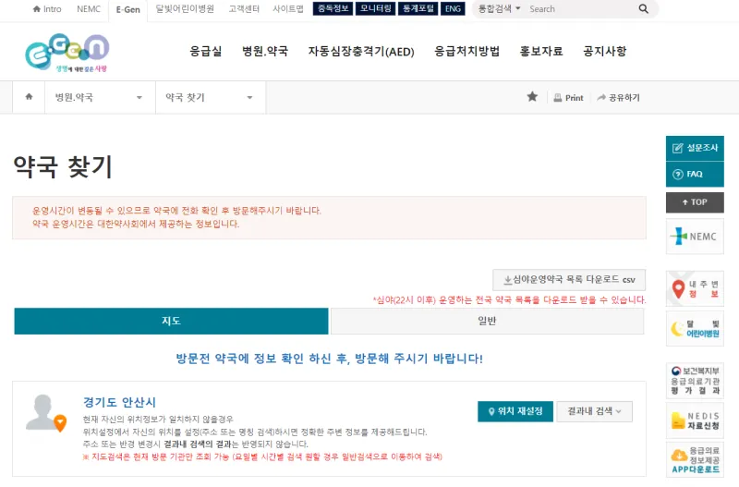The width and height of the screenshot is (739, 487).
Task: Expand the 통합검색 dropdown
Action: pyautogui.click(x=499, y=8)
